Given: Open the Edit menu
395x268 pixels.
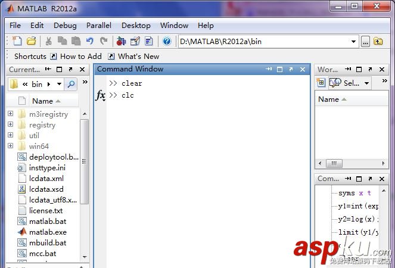Looking at the screenshot, I should pos(37,26).
